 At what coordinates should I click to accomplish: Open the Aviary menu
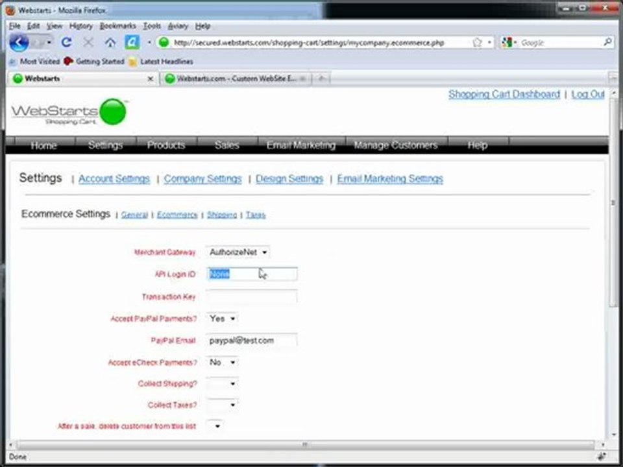click(178, 26)
